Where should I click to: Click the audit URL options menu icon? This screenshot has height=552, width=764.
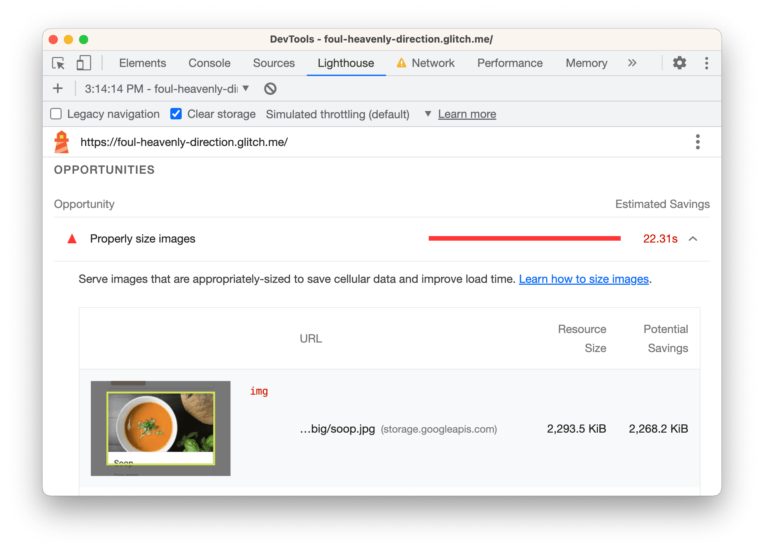click(698, 142)
